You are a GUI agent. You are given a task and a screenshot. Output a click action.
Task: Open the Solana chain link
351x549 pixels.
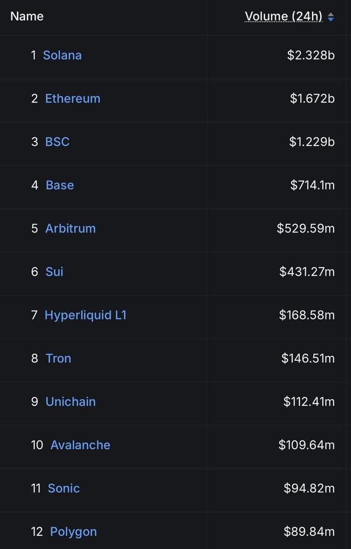(x=63, y=55)
